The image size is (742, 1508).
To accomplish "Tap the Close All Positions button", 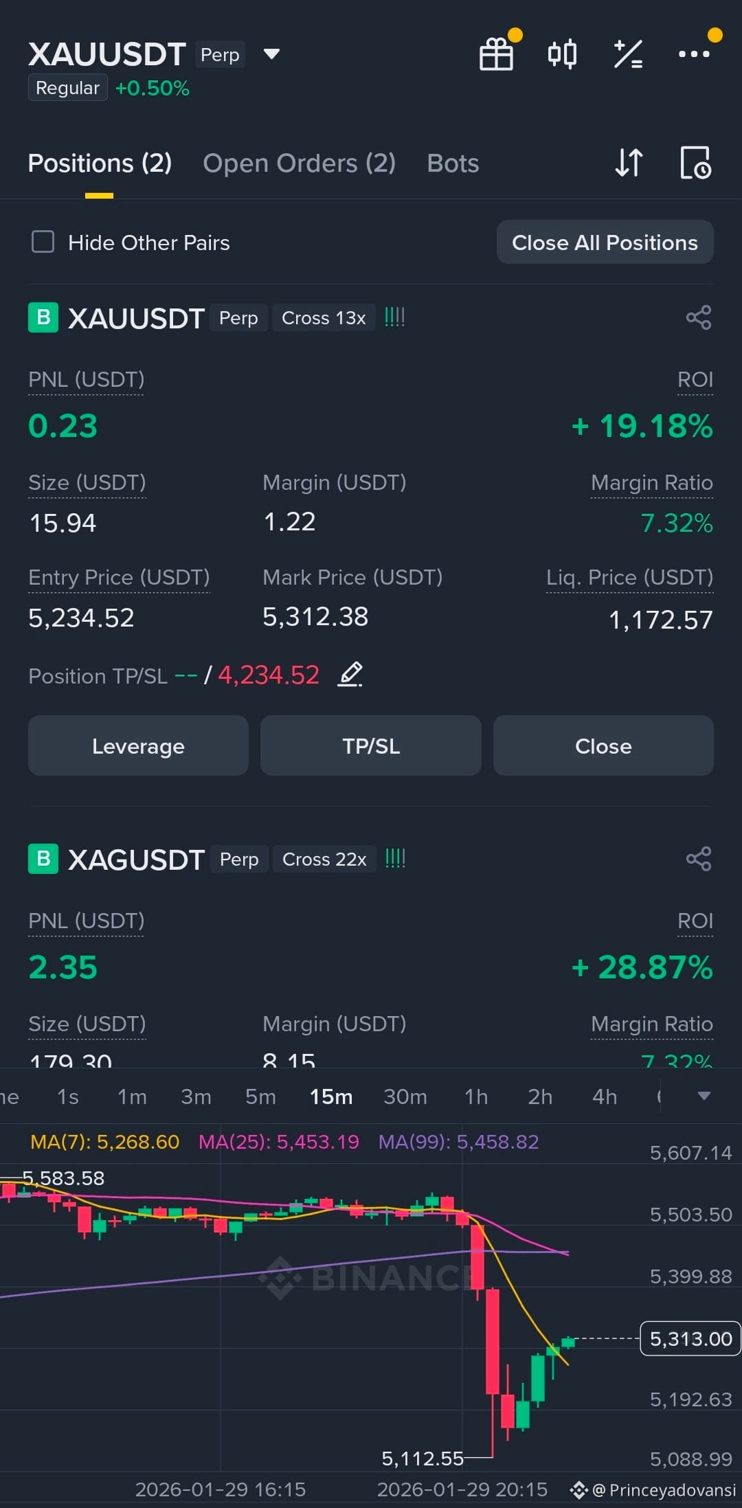I will coord(605,242).
